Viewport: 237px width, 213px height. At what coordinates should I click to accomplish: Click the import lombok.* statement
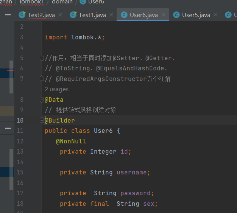click(x=75, y=37)
